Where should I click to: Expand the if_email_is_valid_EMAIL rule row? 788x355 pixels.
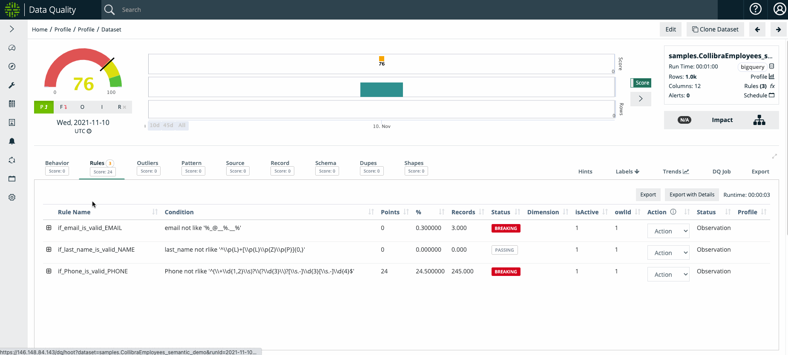click(49, 228)
